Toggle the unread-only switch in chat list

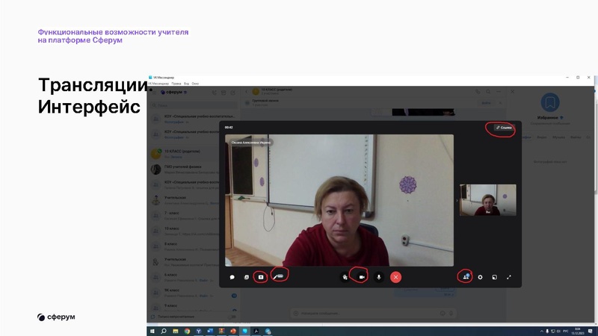tap(233, 317)
